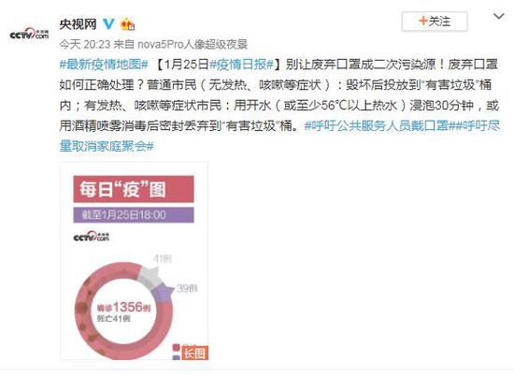Click the nova5Pro人像超级夜景 source link
Viewport: 514px width, 377px height.
(193, 44)
